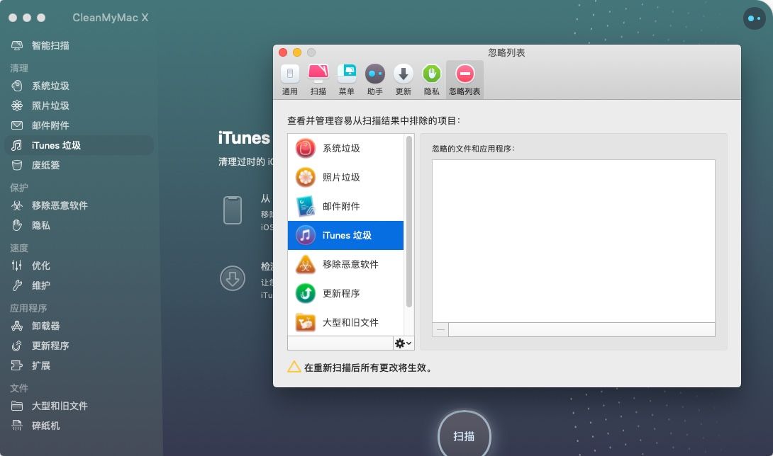The width and height of the screenshot is (773, 456).
Task: Open 大型和旧文件 in the main sidebar
Action: 79,406
